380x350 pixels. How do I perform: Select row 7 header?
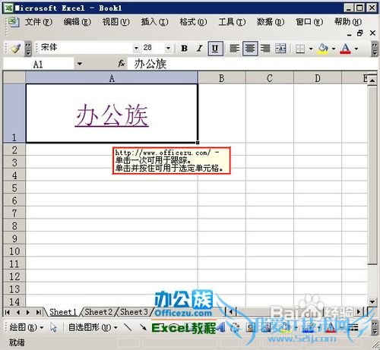(x=14, y=213)
